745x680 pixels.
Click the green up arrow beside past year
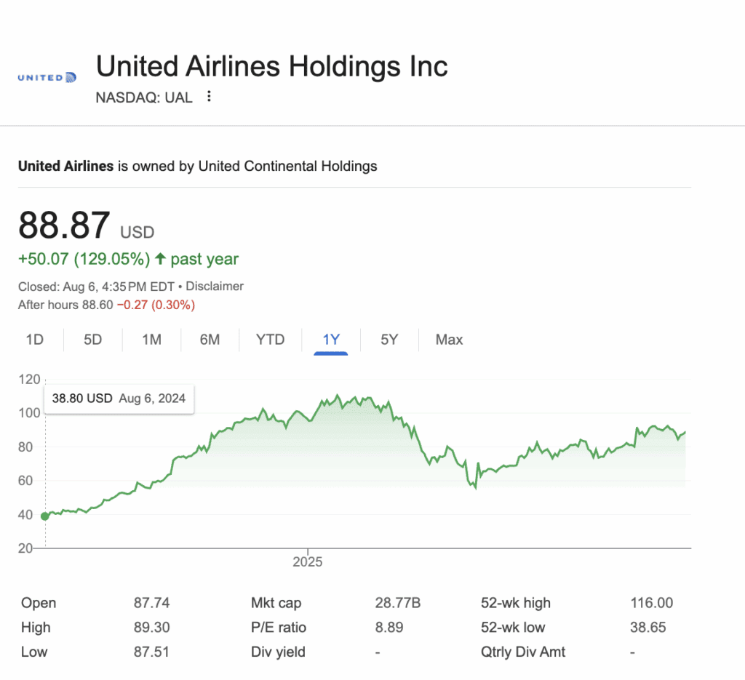coord(161,259)
